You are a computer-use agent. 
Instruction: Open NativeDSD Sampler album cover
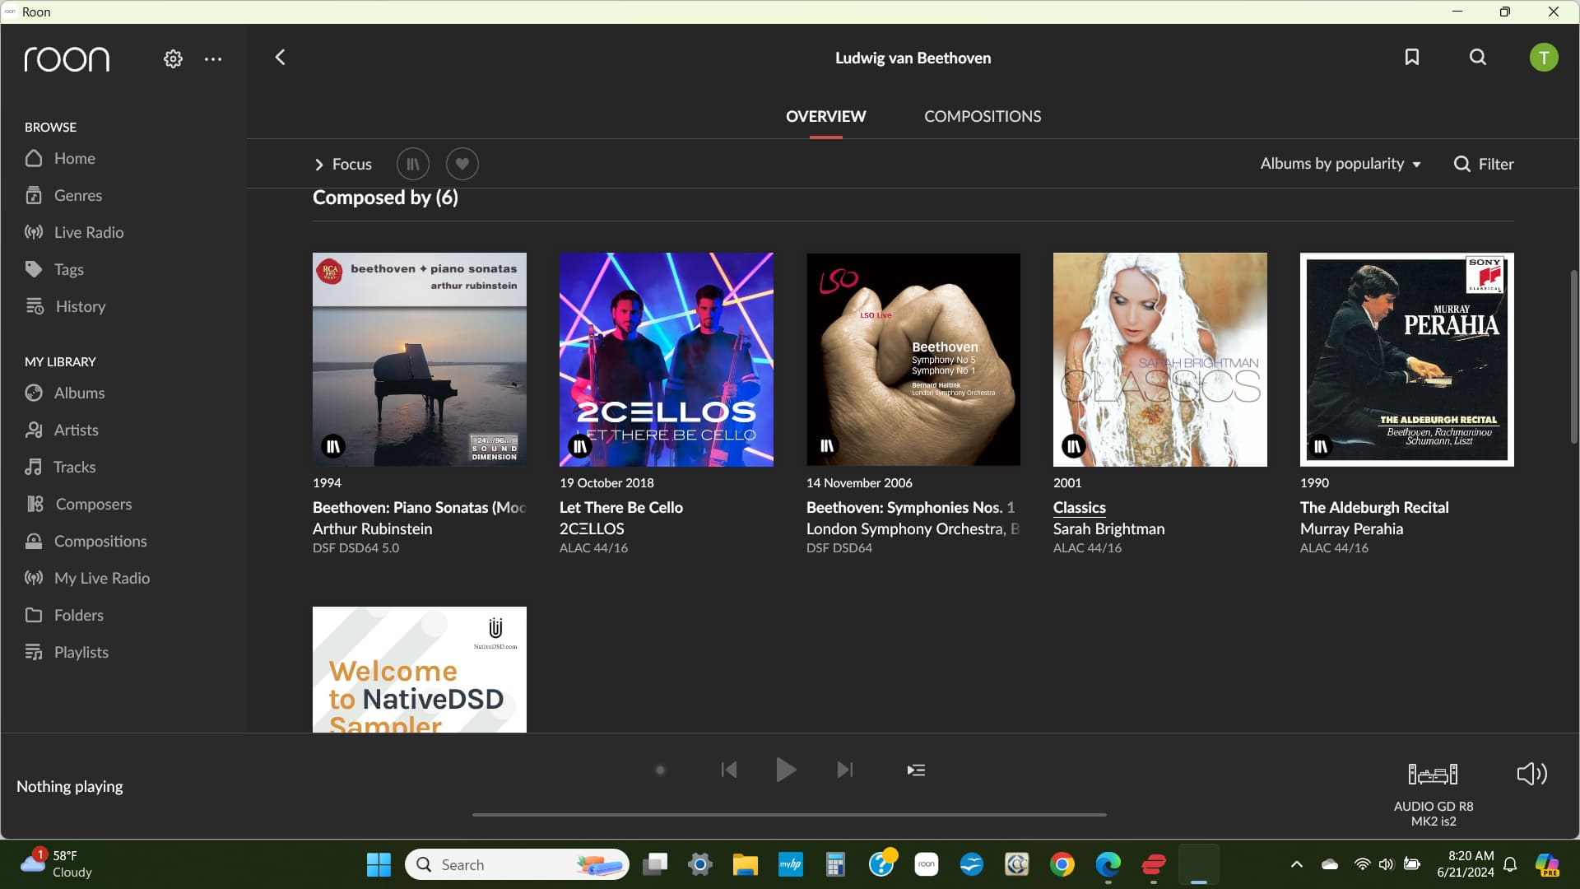click(420, 669)
